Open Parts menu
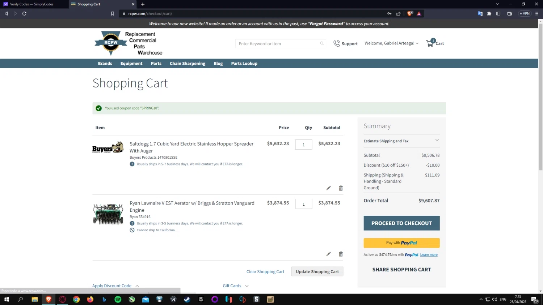543x305 pixels. pyautogui.click(x=156, y=63)
